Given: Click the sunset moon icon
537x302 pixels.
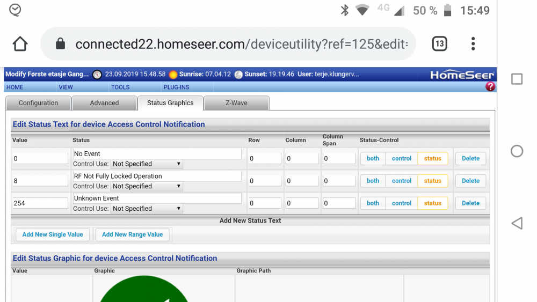Looking at the screenshot, I should pyautogui.click(x=239, y=75).
